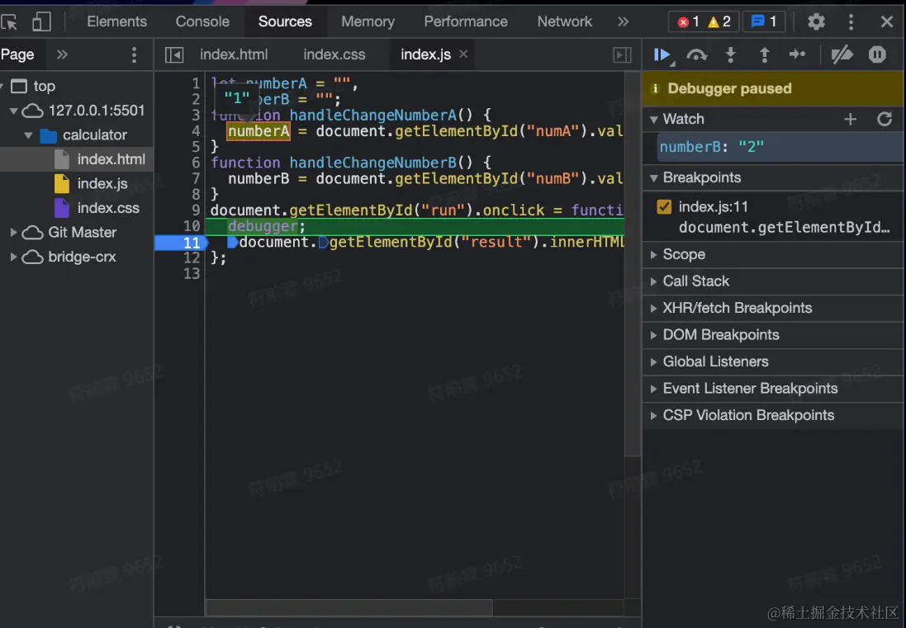The width and height of the screenshot is (906, 628).
Task: Switch to the index.css editor tab
Action: 334,54
